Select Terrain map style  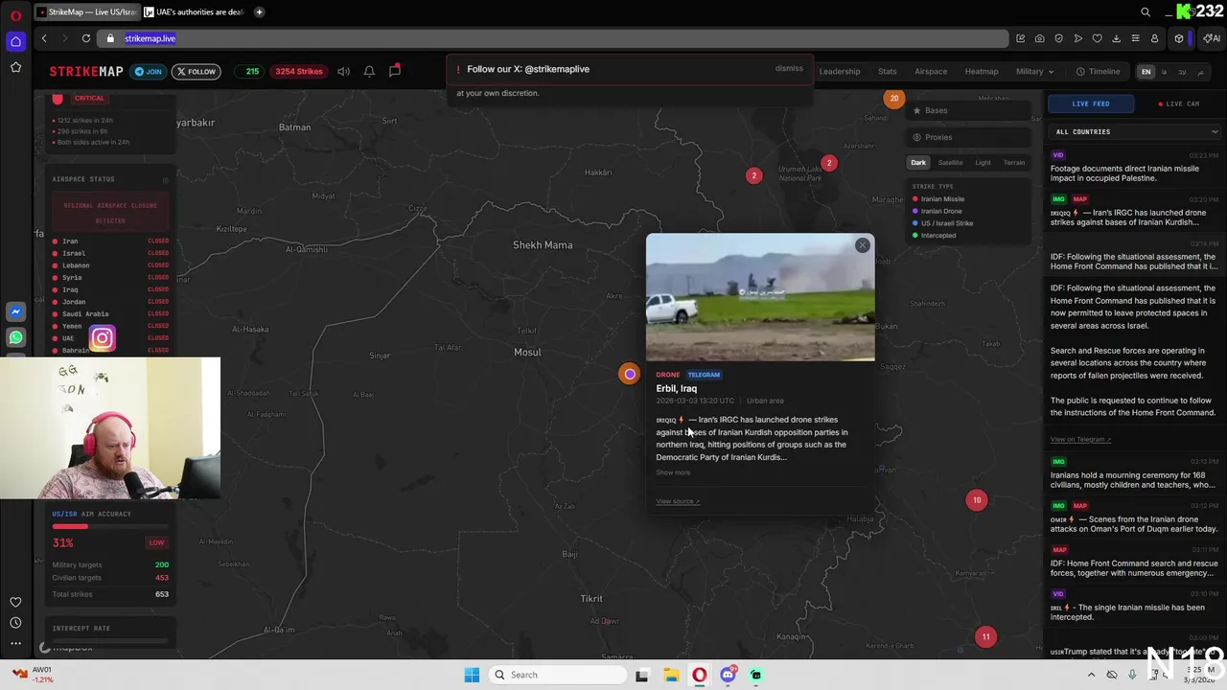point(1014,163)
